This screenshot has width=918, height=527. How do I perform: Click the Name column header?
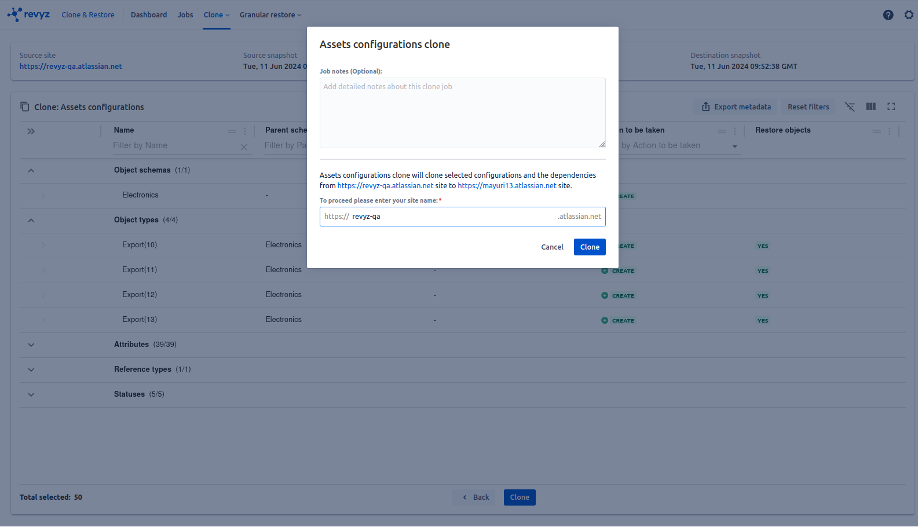tap(124, 130)
